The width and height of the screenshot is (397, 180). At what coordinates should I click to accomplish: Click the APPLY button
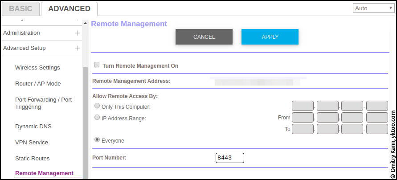270,37
